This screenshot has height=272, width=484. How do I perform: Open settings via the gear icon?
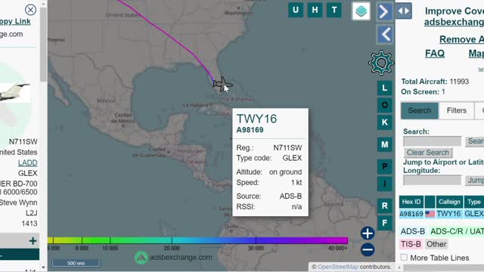pyautogui.click(x=381, y=63)
